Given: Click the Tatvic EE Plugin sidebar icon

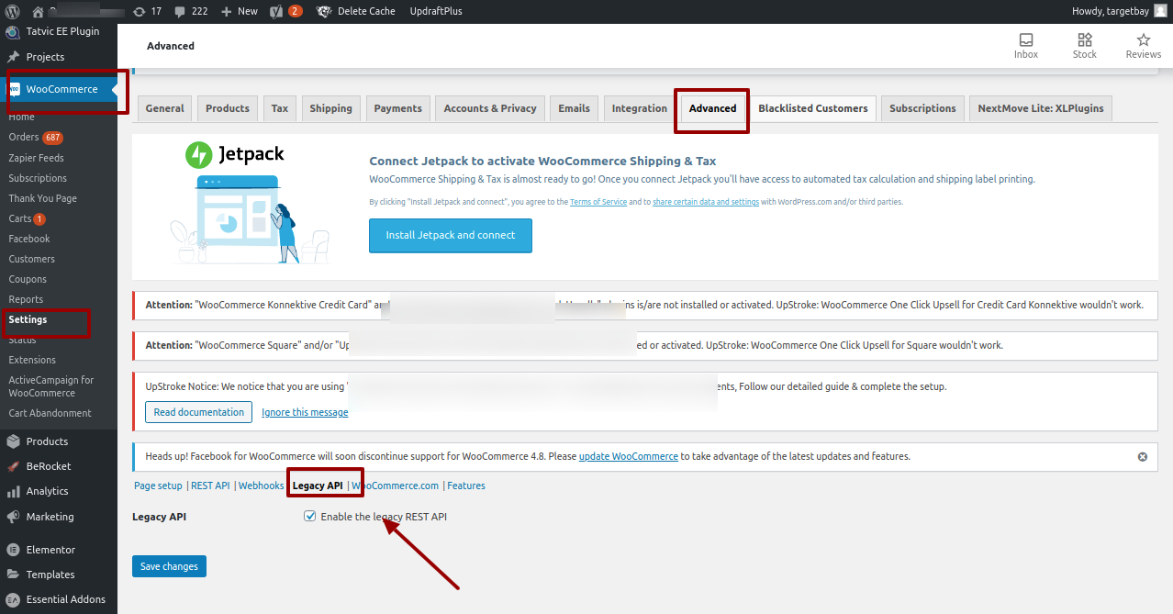Looking at the screenshot, I should tap(14, 31).
